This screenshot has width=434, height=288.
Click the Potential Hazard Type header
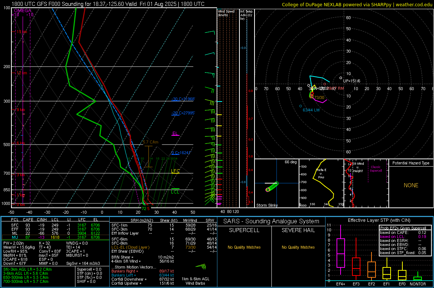click(411, 163)
